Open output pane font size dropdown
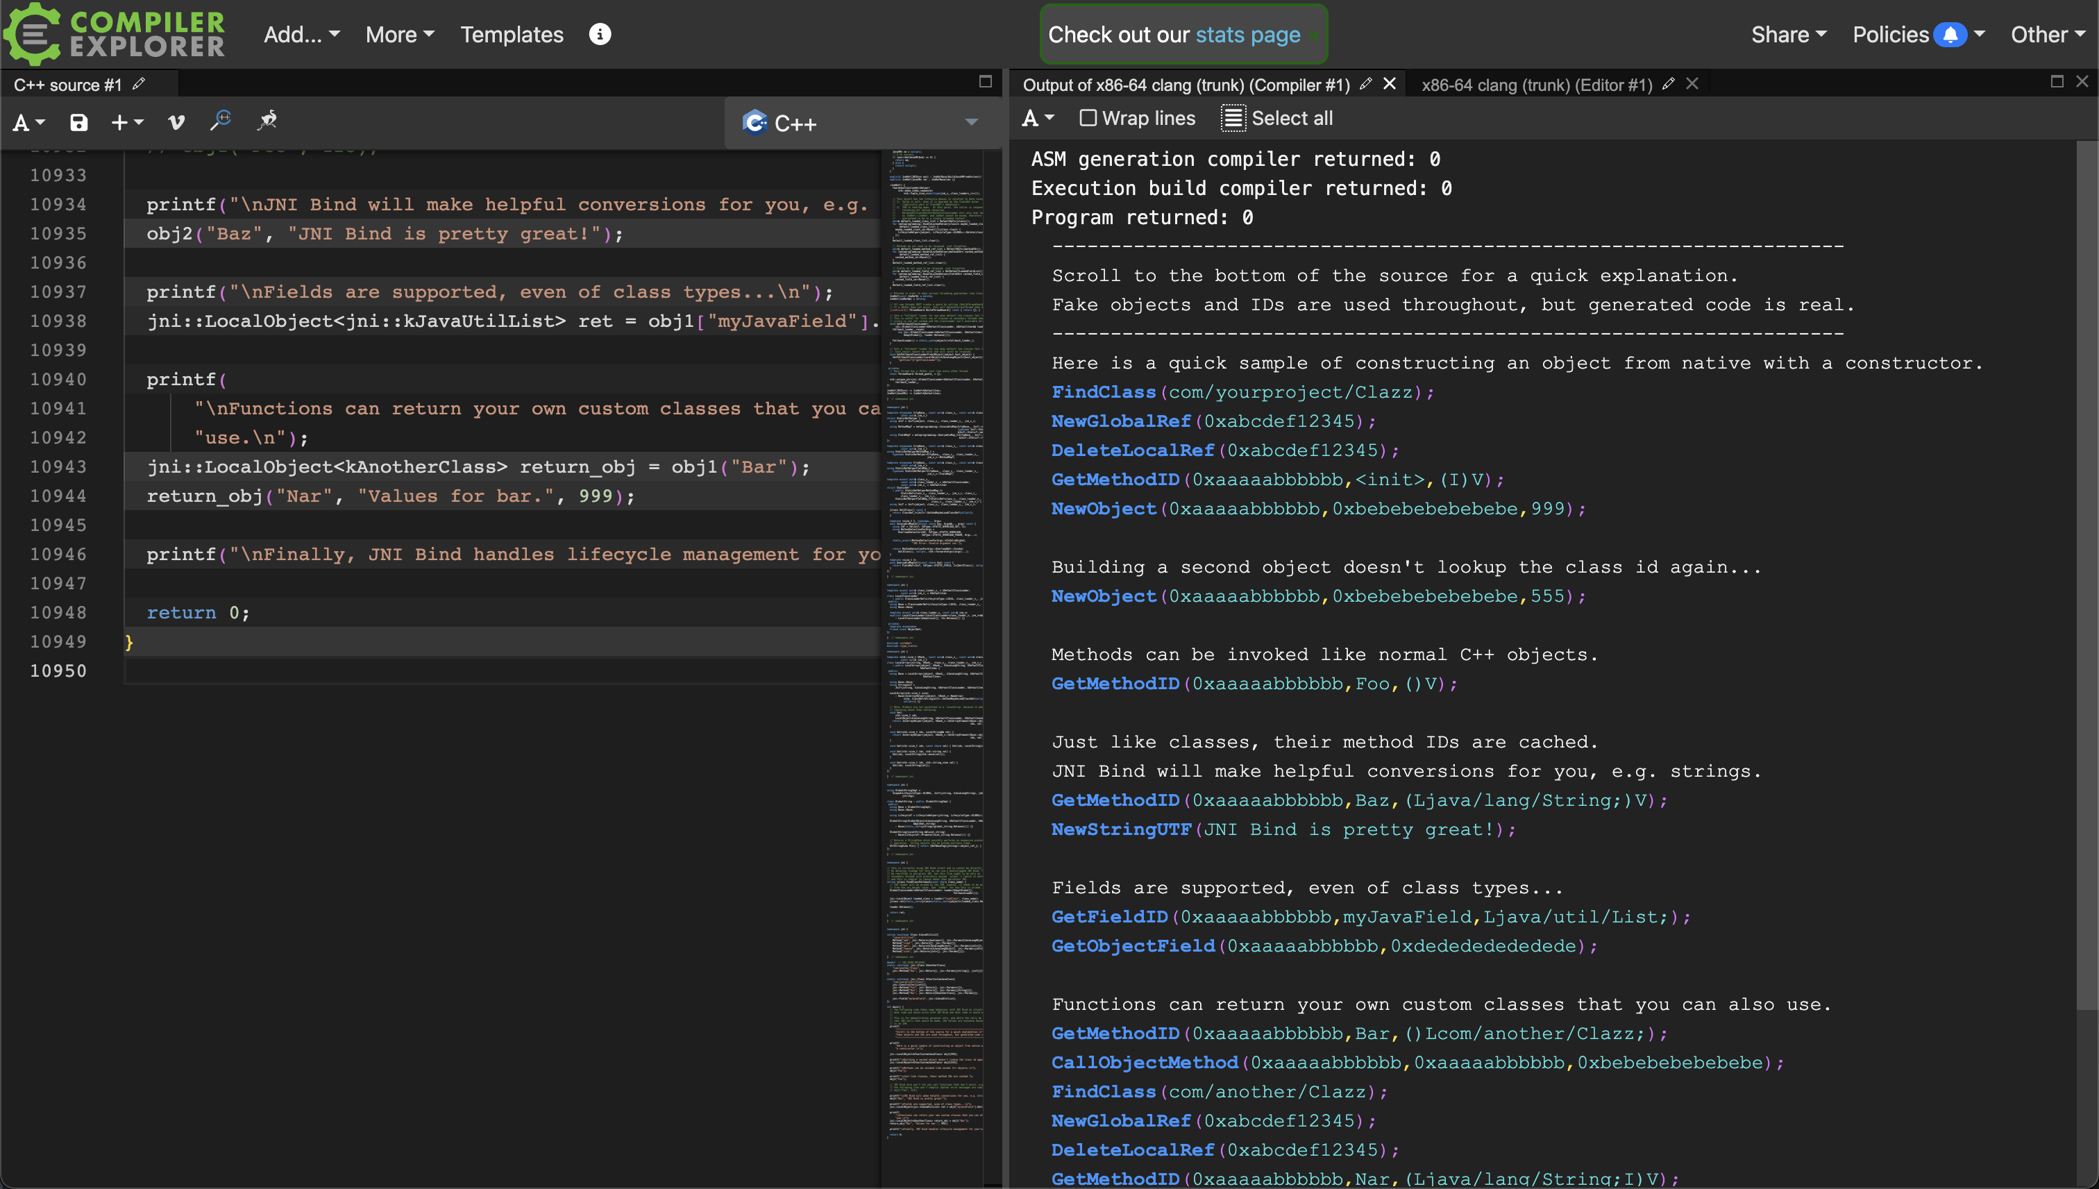The image size is (2099, 1189). pos(1038,119)
